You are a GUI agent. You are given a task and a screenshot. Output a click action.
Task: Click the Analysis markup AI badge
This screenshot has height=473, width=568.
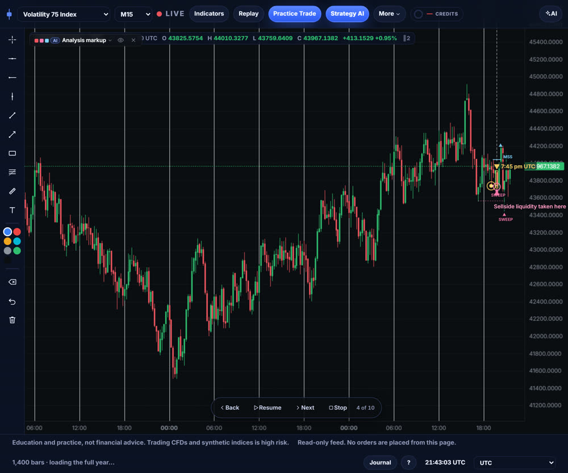click(55, 40)
